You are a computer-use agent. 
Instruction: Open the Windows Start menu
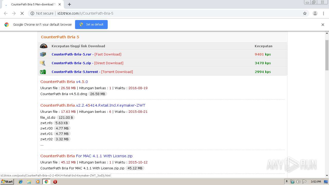[x=7, y=181]
